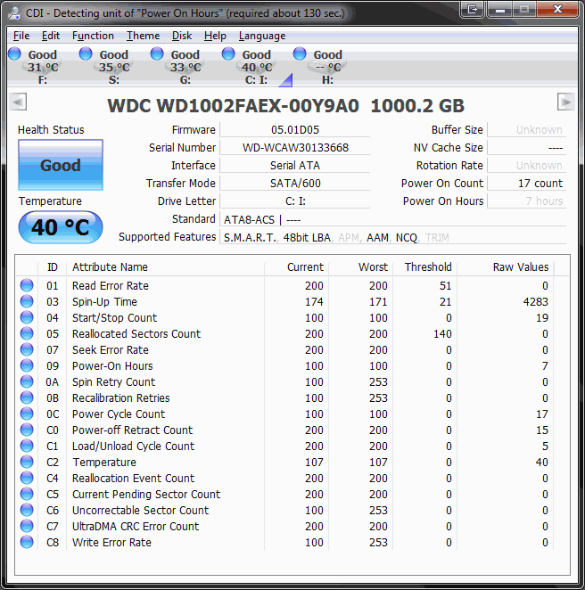This screenshot has height=590, width=585.
Task: Click the Worst column header
Action: [x=361, y=267]
